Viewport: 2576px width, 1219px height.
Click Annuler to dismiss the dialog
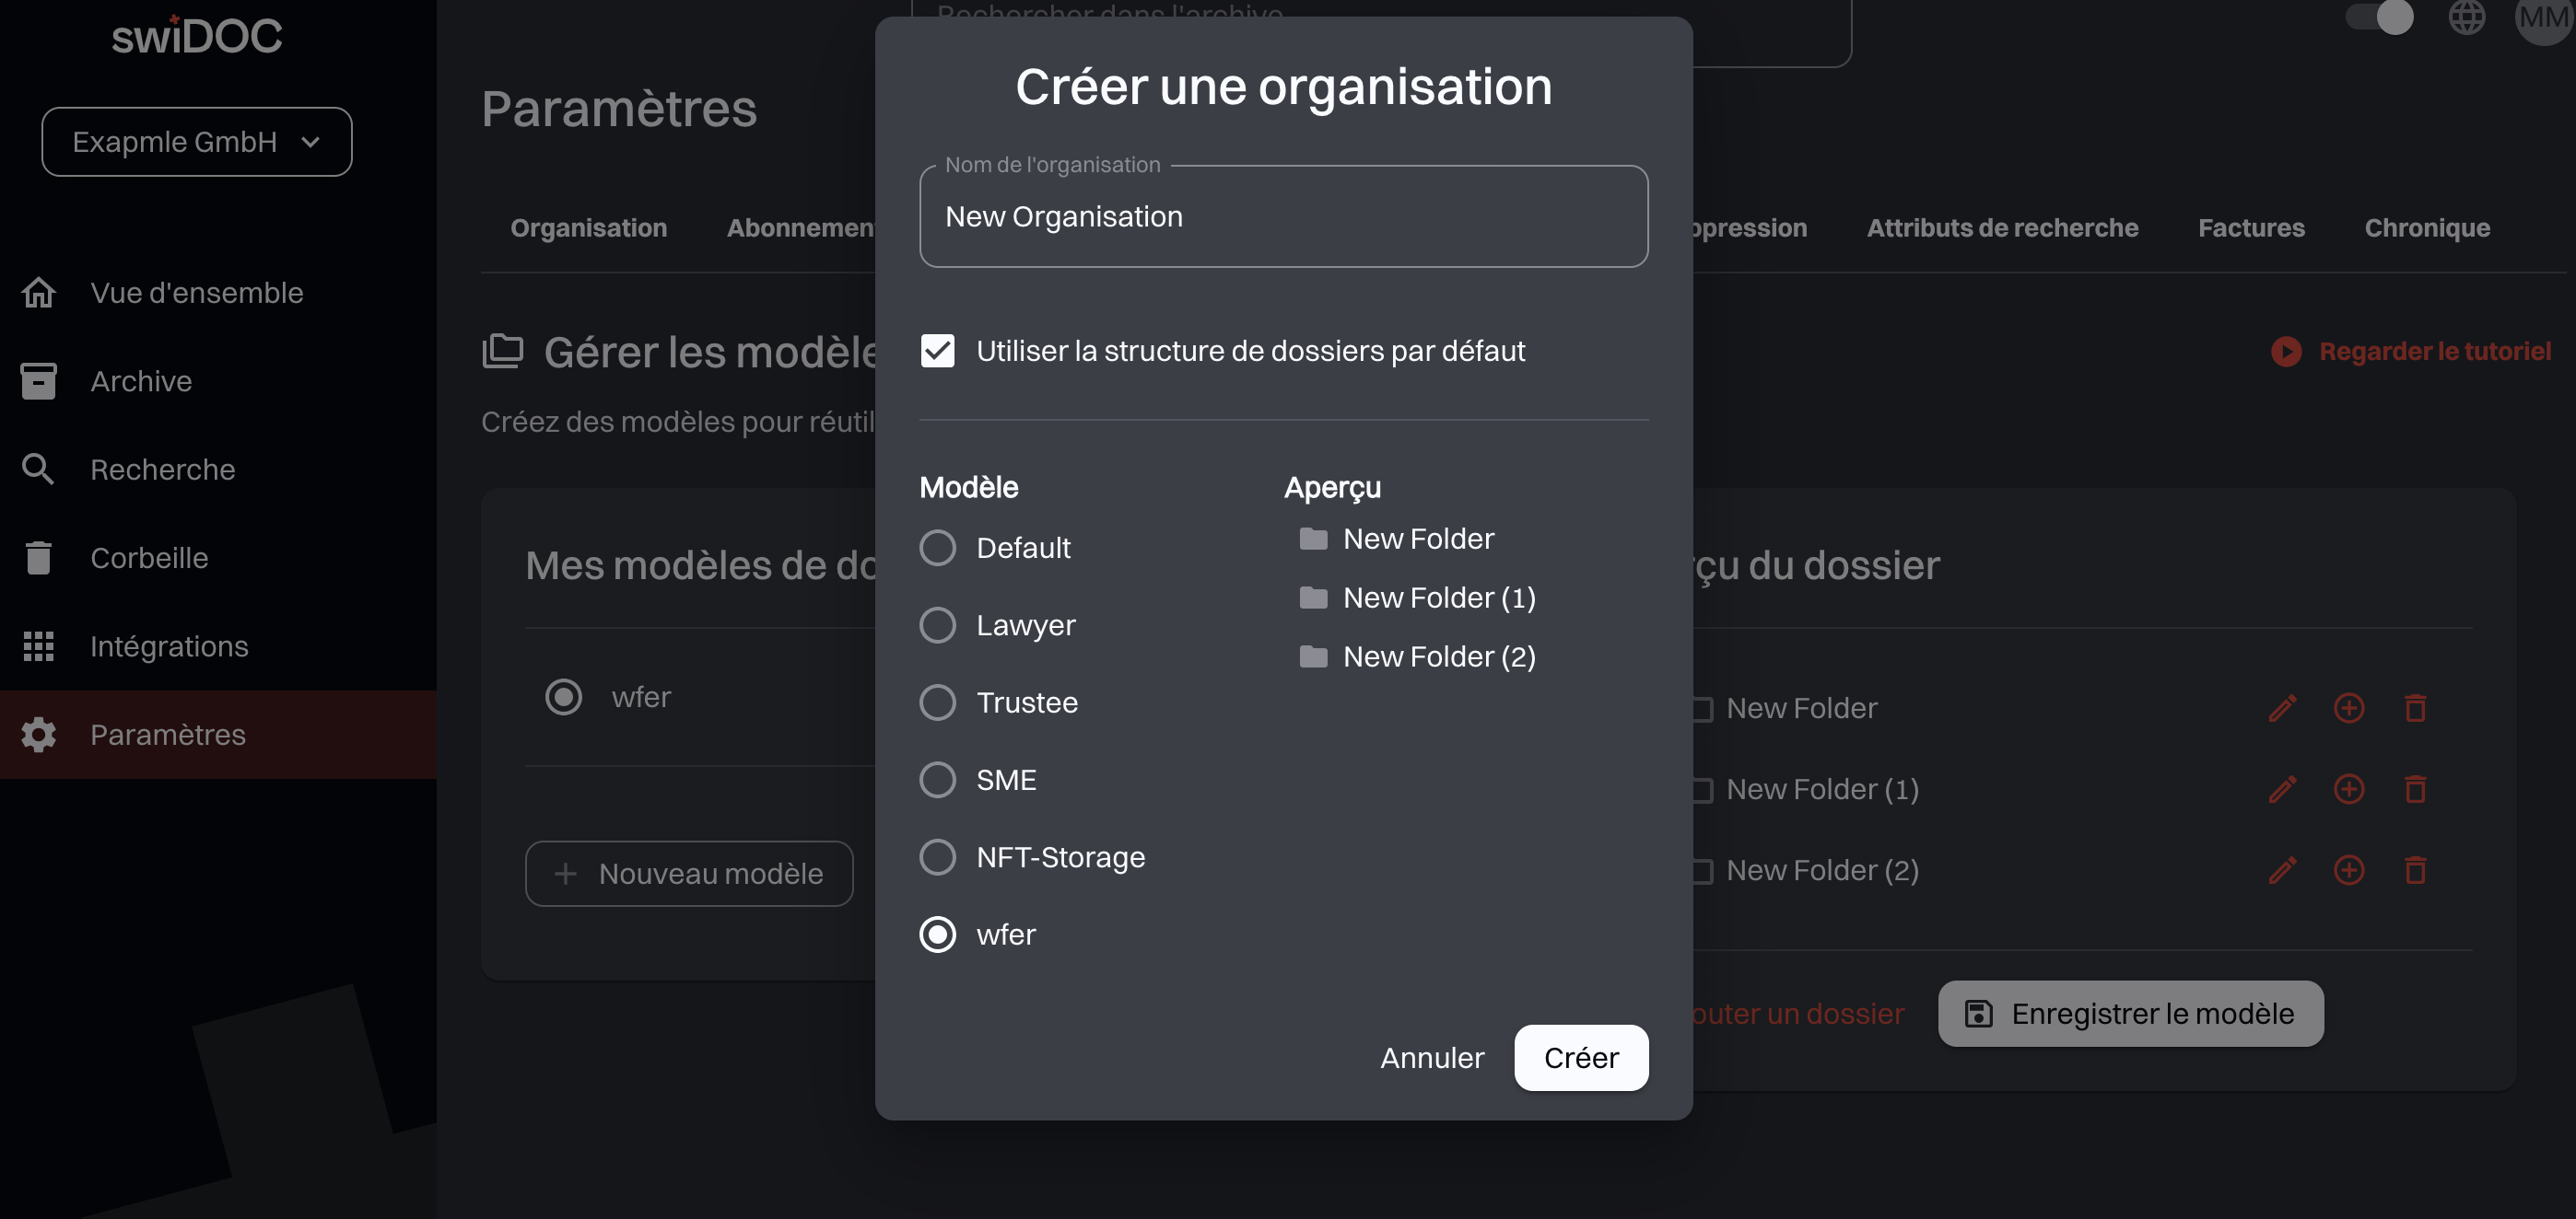point(1431,1057)
